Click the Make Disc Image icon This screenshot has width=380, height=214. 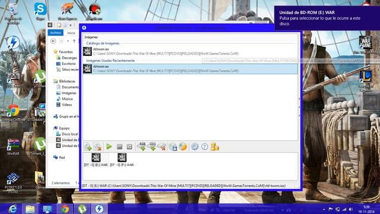coord(173,147)
